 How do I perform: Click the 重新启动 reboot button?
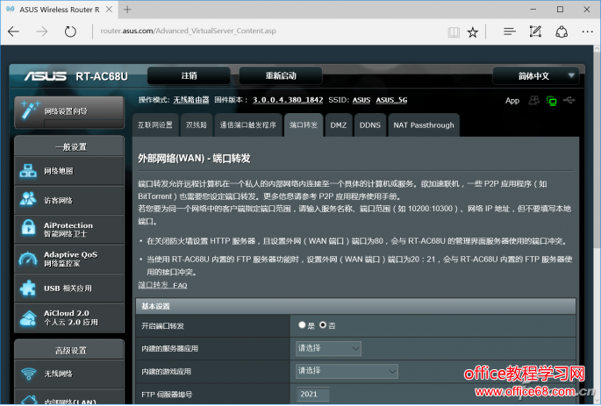pyautogui.click(x=281, y=75)
